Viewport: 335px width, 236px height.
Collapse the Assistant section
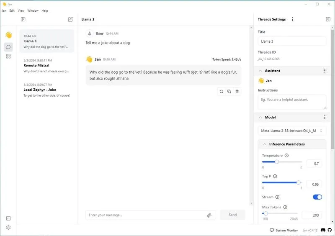click(x=260, y=71)
